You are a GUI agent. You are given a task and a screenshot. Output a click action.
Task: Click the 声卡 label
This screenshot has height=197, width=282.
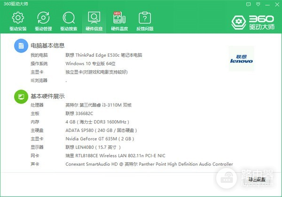tap(35, 164)
